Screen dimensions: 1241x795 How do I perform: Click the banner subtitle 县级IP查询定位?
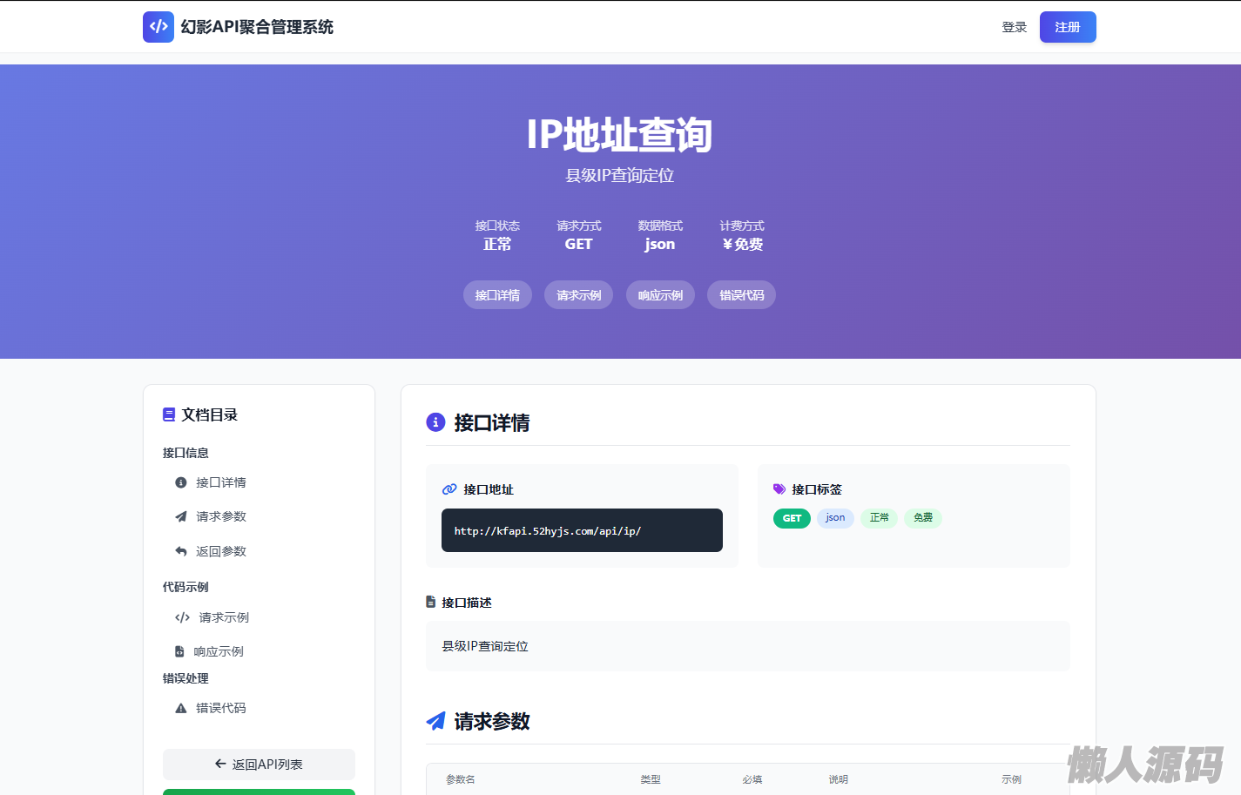pos(620,175)
